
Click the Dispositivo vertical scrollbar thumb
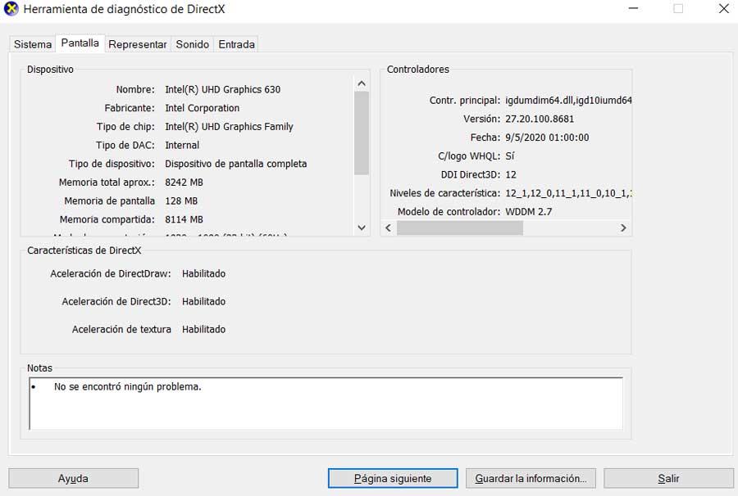pyautogui.click(x=362, y=133)
